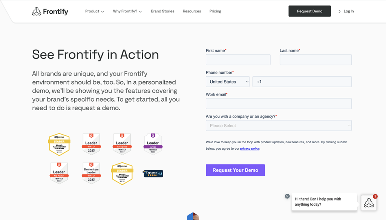Screen dimensions: 386x220
Task: Expand the company or agency select field
Action: (279, 125)
